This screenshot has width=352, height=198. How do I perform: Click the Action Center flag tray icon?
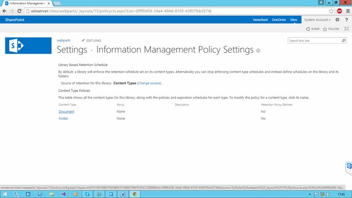point(316,194)
